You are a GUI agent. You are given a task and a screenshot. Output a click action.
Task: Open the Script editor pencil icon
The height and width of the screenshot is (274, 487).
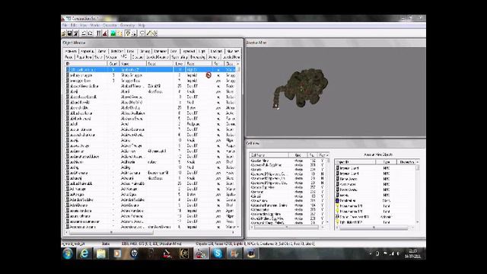tap(148, 33)
